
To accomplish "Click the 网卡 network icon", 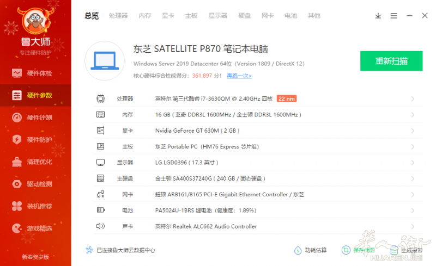I will [x=100, y=194].
